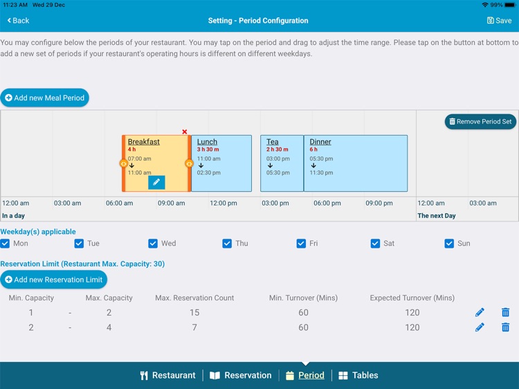Uncheck the Thu weekday checkbox
Viewport: 519px width, 389px height.
[227, 244]
